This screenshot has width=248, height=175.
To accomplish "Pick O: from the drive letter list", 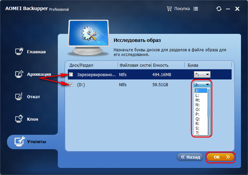I will point(201,110).
